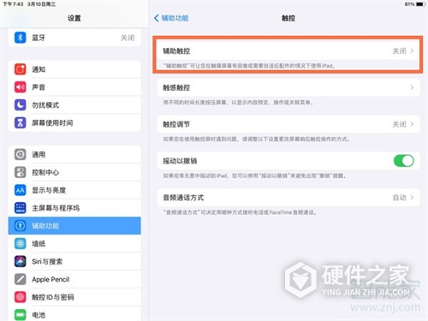Tap the Screen Time hourglass icon
The height and width of the screenshot is (321, 428).
click(x=20, y=122)
